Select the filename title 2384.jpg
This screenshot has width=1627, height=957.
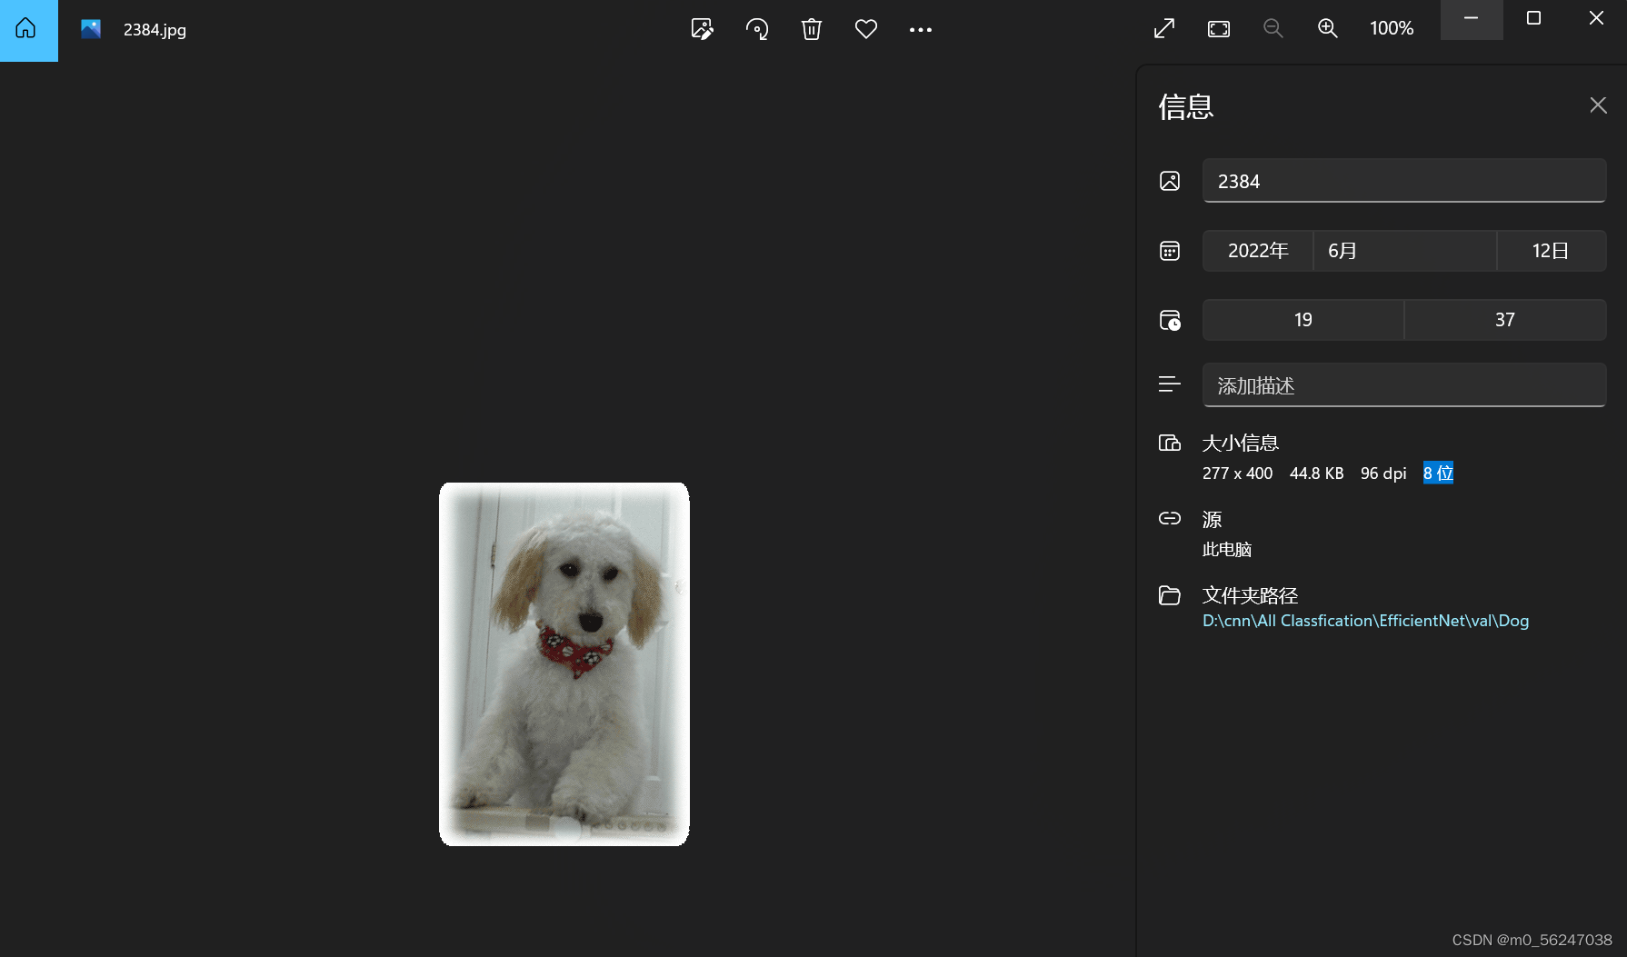click(155, 30)
